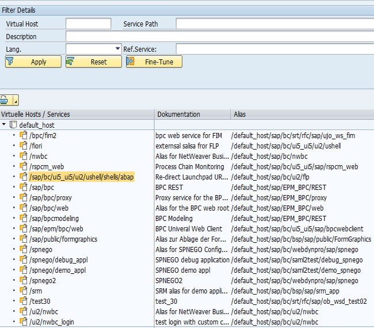Click the print icon in the tree toolbar

[5, 100]
